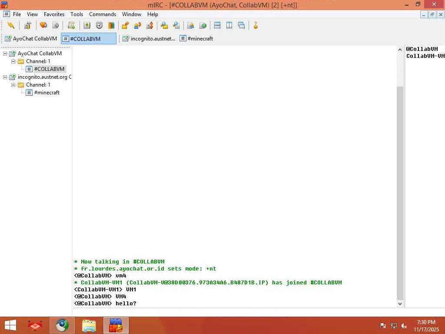
Task: Open the Scripts Editor toolbar icon
Action: (x=71, y=26)
